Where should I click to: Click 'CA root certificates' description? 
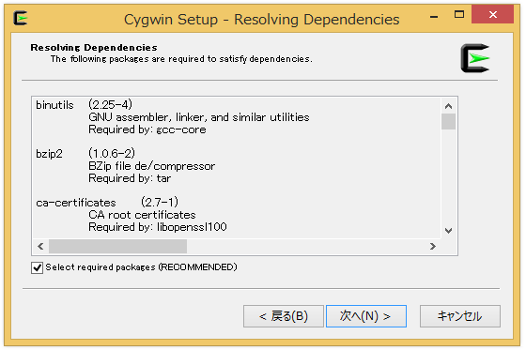pos(142,215)
